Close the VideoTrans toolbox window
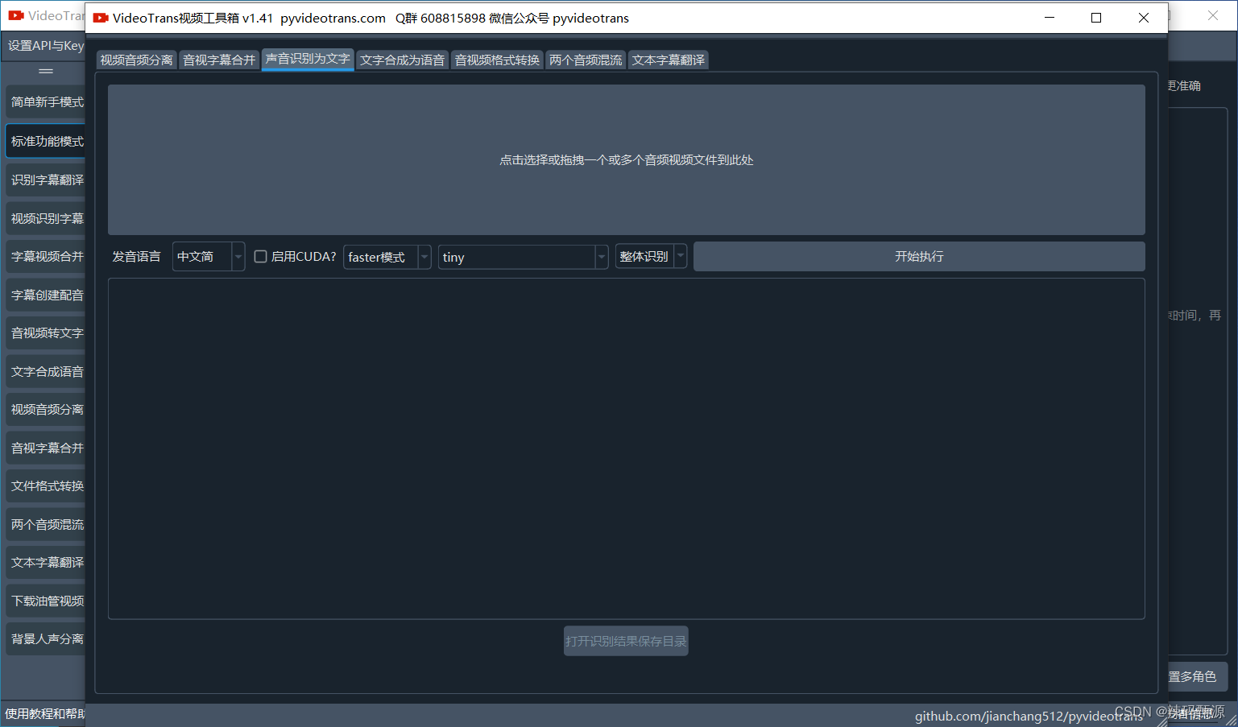 point(1144,18)
